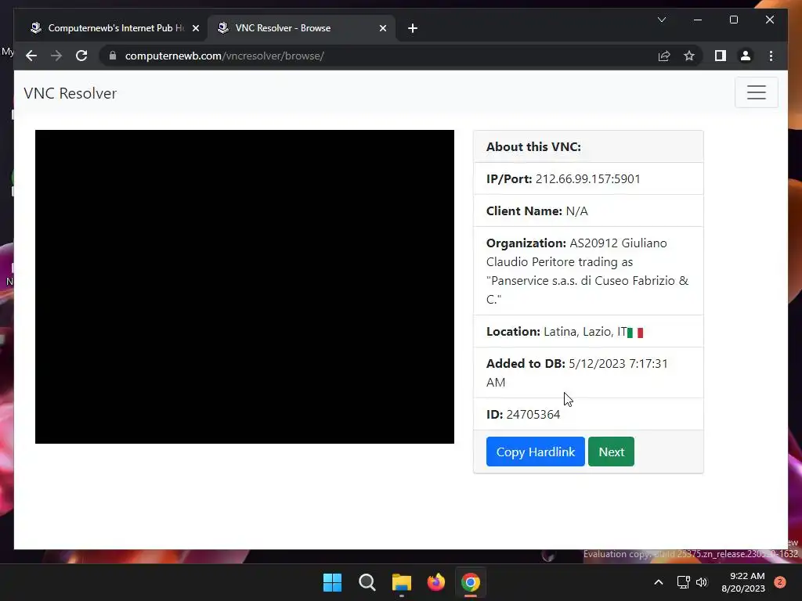Click the Chrome taskbar icon
The width and height of the screenshot is (802, 601).
[x=471, y=582]
